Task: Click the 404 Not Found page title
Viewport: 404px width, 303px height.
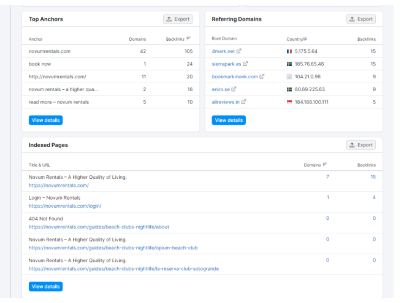Action: 46,219
